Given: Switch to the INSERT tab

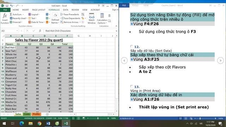Looking at the screenshot, I should click(25, 10).
